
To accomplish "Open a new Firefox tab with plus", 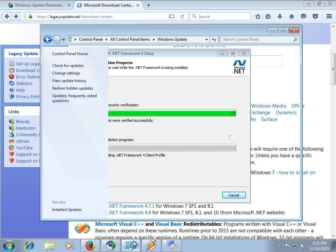I will point(149,5).
